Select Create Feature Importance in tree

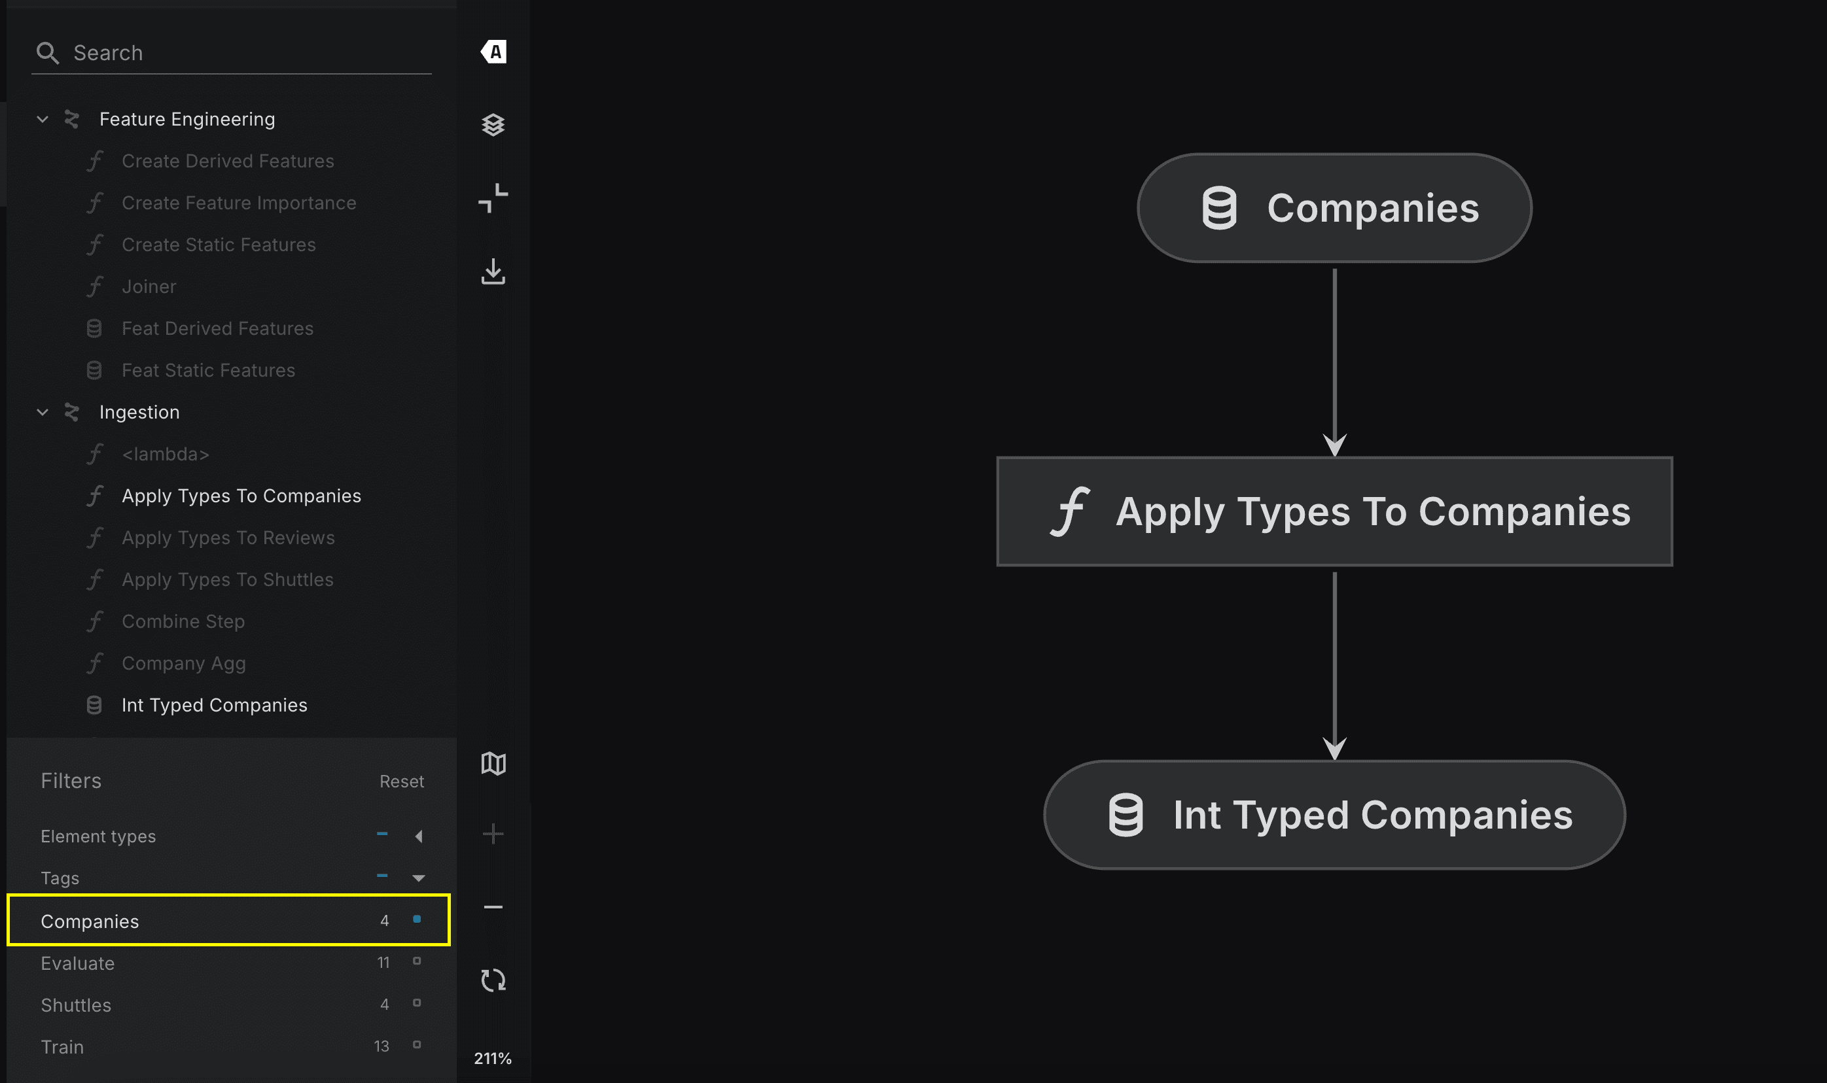pos(239,203)
